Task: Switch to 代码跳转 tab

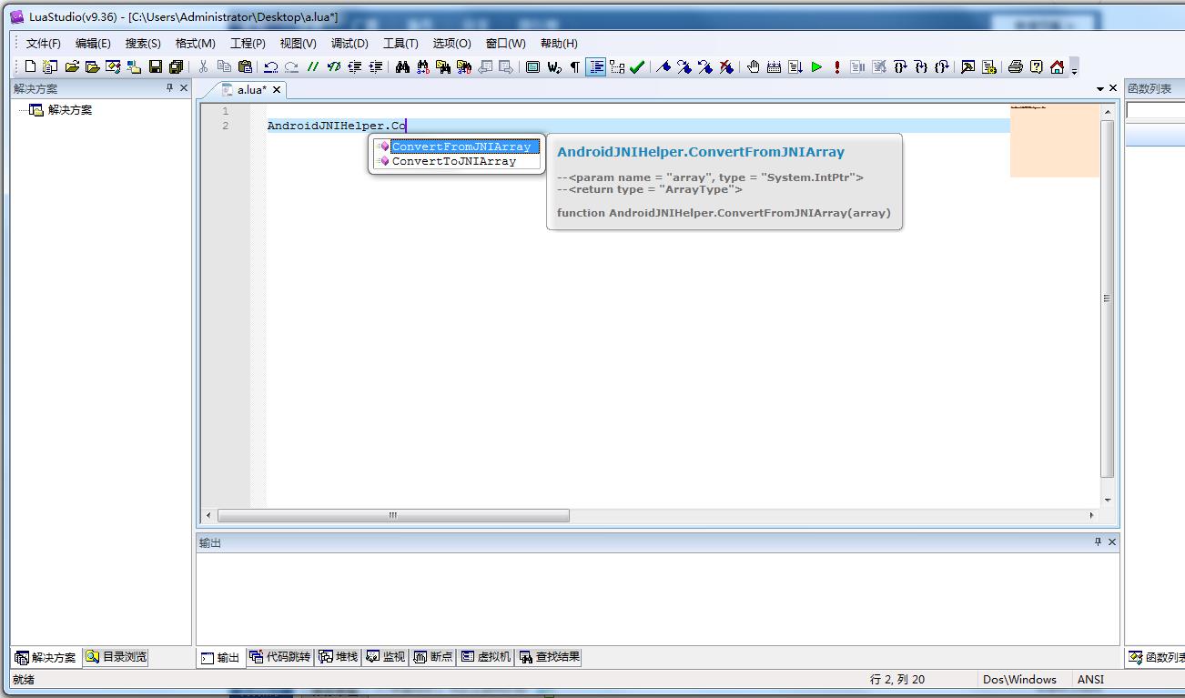Action: [x=280, y=657]
